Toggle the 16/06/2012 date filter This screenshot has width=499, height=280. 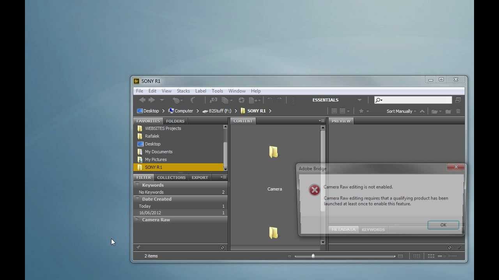point(180,213)
